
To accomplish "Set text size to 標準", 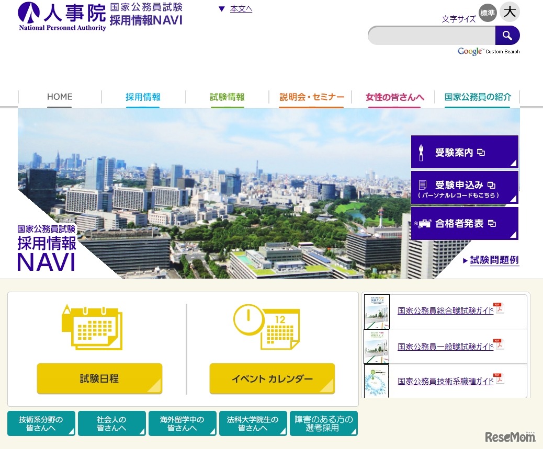I will point(488,13).
